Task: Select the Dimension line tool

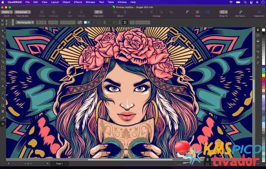Action: [3, 93]
